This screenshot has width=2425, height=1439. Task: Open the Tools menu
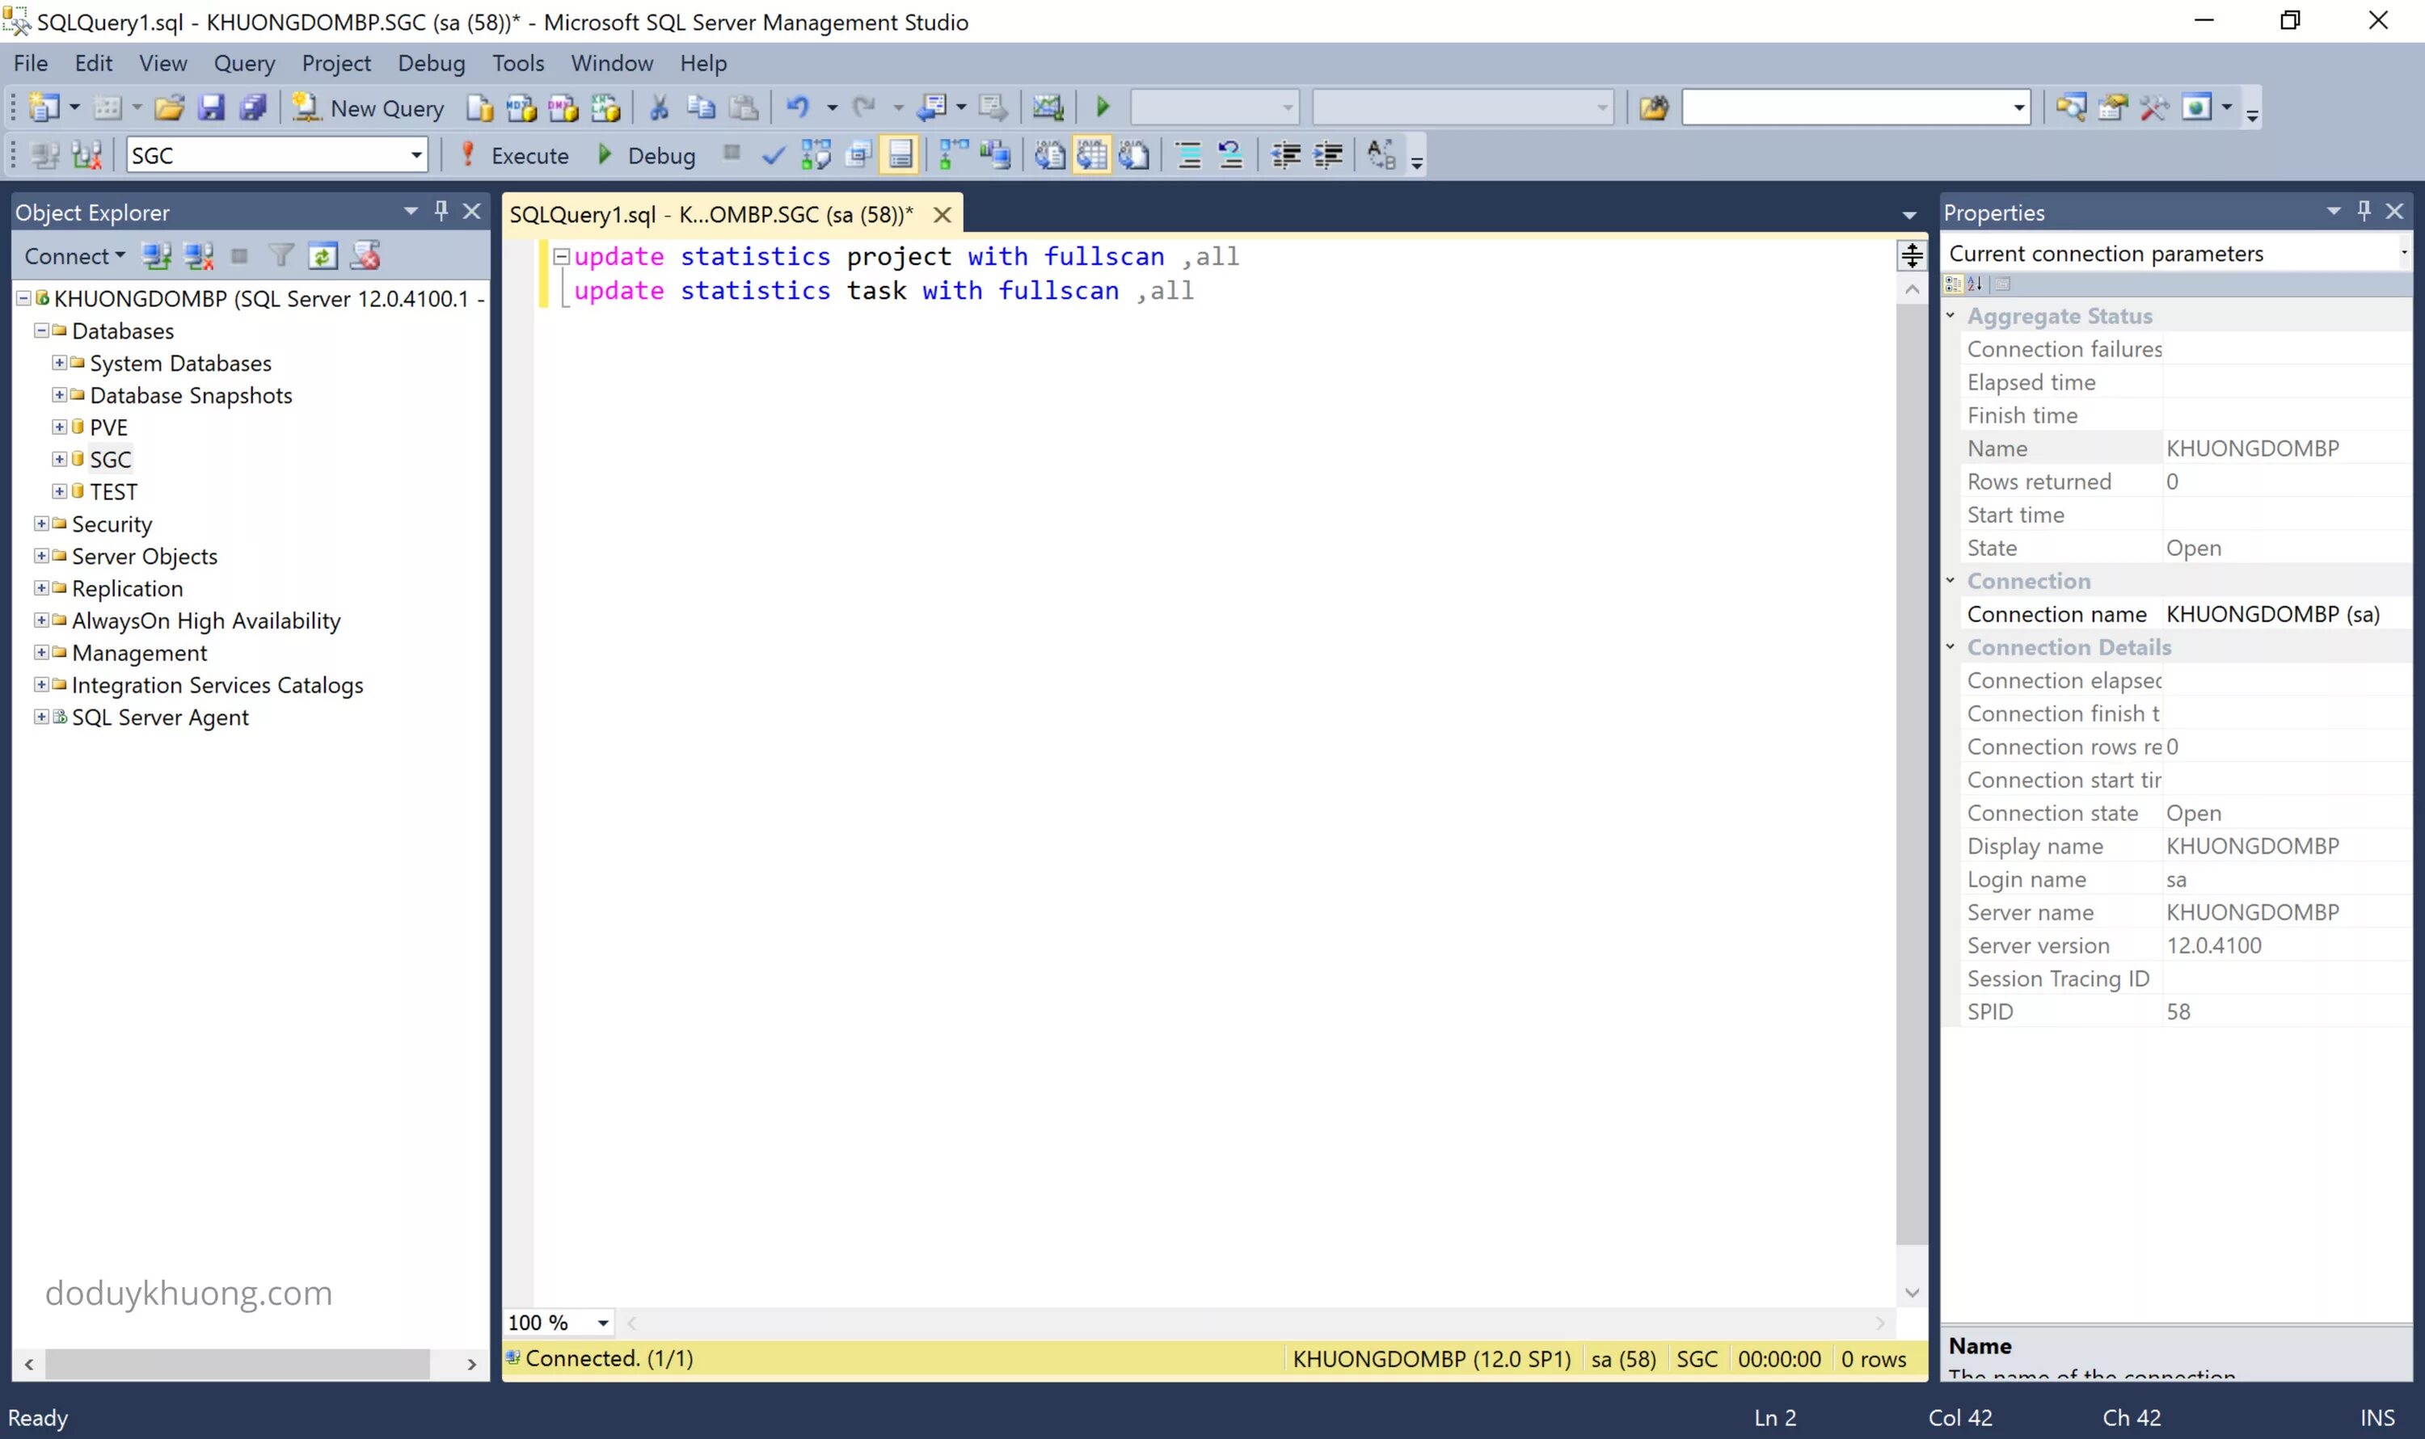[x=517, y=63]
